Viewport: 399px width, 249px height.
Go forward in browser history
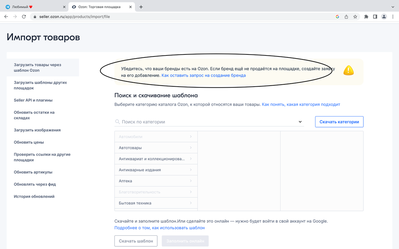coord(15,17)
